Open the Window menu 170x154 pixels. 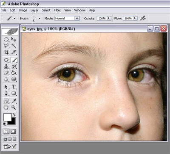point(80,10)
